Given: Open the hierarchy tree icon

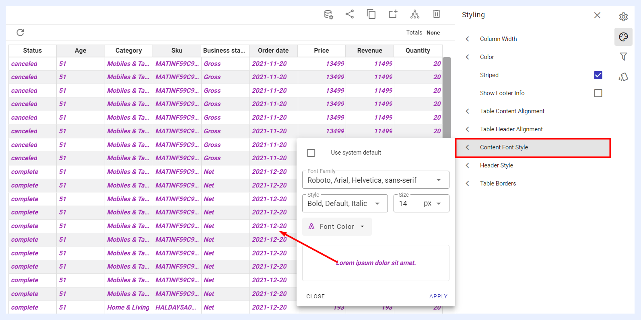Looking at the screenshot, I should (415, 14).
